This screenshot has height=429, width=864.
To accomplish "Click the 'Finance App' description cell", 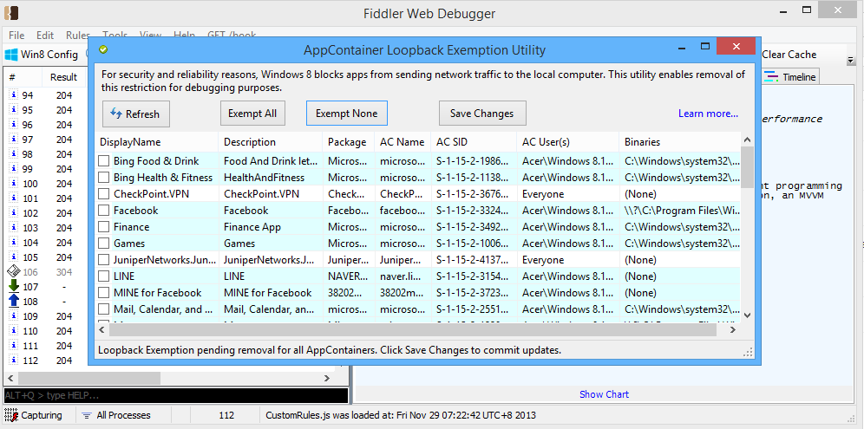I will pos(271,227).
